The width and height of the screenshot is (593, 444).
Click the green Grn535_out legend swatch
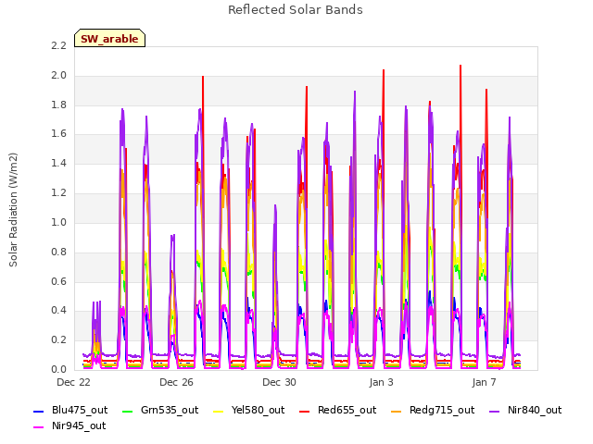(128, 411)
